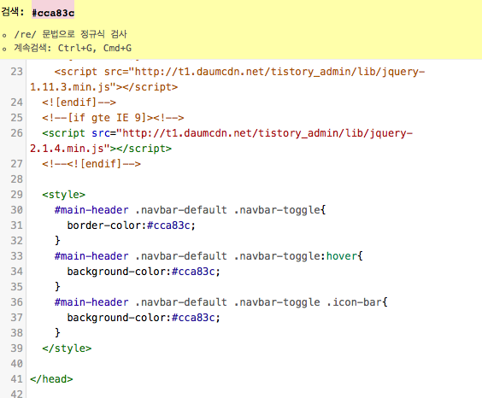This screenshot has width=482, height=398.
Task: Click the closing brace on line 32
Action: pyautogui.click(x=57, y=241)
